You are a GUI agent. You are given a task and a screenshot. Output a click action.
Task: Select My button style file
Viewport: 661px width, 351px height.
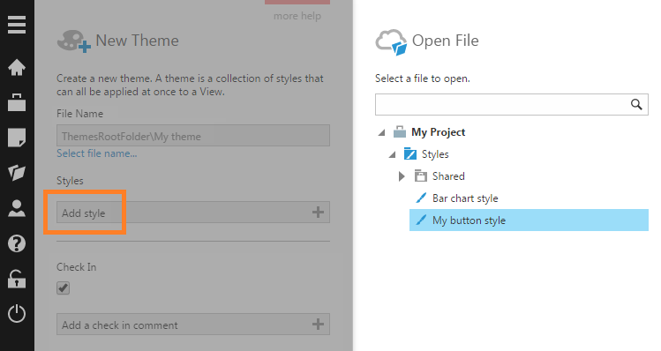coord(529,220)
